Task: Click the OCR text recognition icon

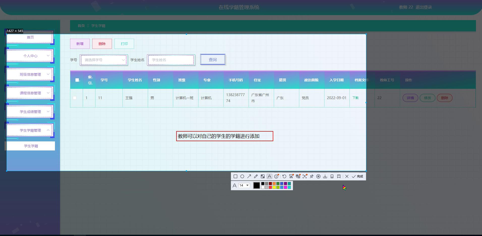Action: coord(305,176)
